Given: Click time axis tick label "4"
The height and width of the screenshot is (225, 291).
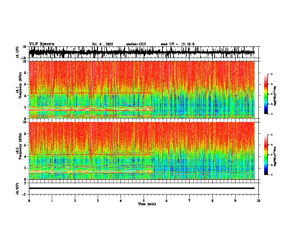Looking at the screenshot, I should 121,201.
